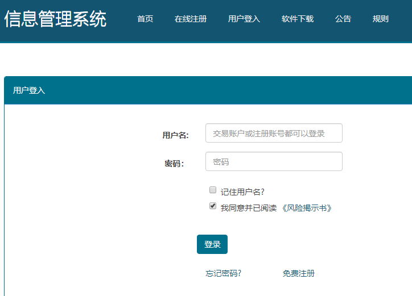Image resolution: width=412 pixels, height=296 pixels.
Task: Go to the 首页 navigation item
Action: point(145,19)
